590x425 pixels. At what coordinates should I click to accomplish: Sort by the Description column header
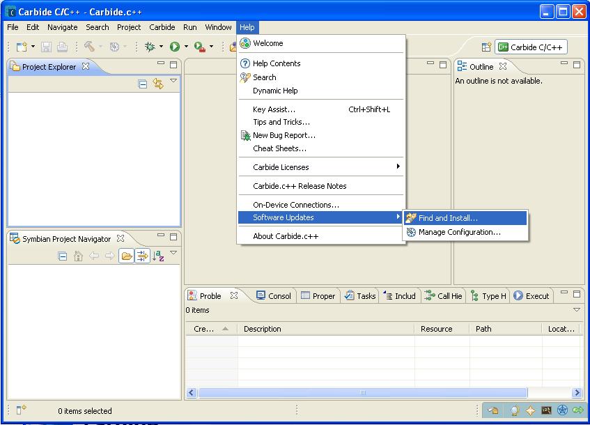click(326, 329)
